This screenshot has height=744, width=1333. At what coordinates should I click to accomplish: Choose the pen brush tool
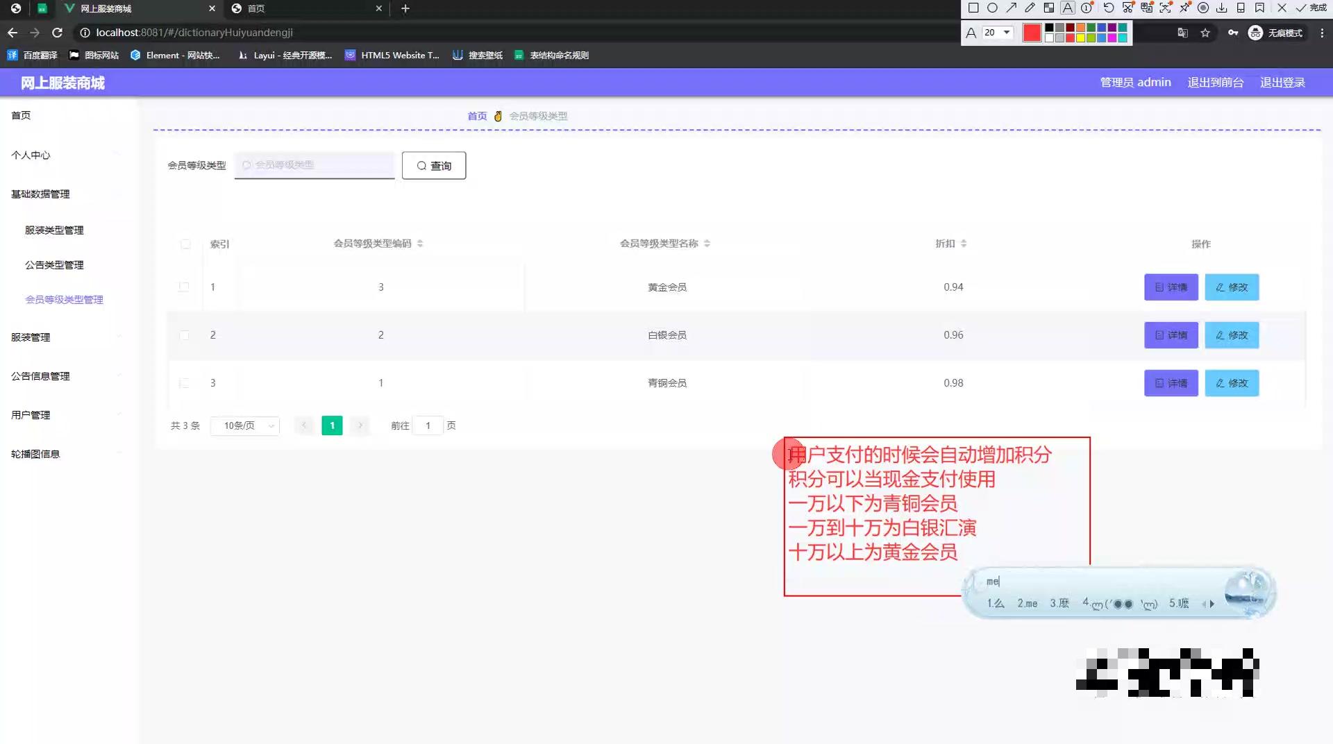1030,8
